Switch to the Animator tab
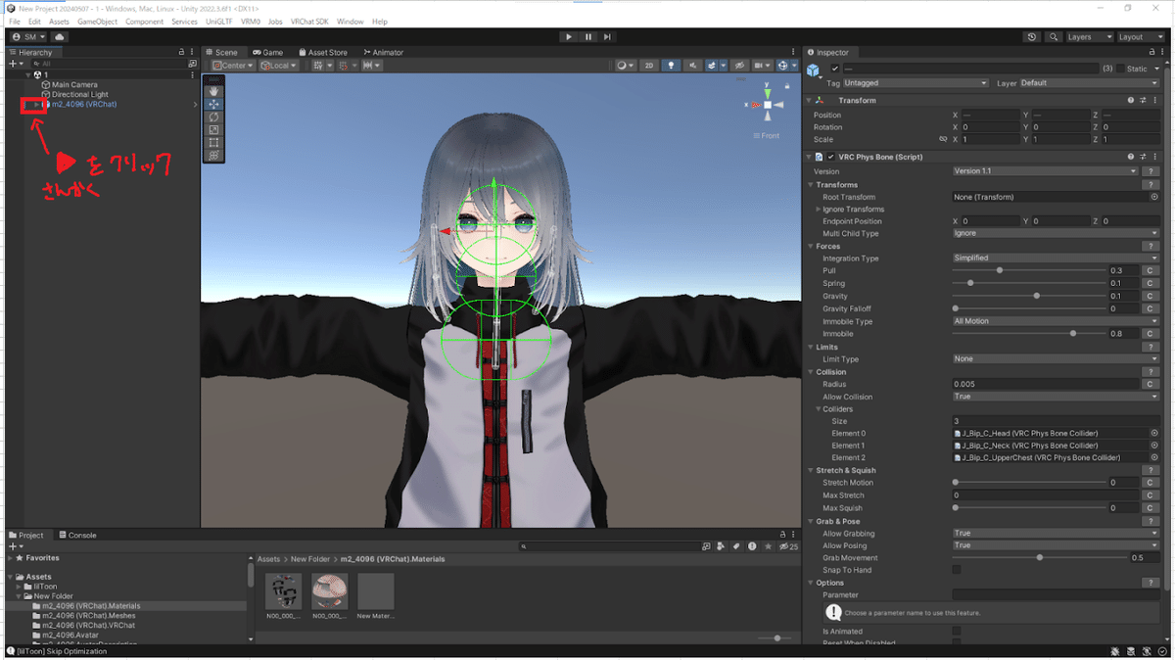The image size is (1175, 660). pos(383,52)
